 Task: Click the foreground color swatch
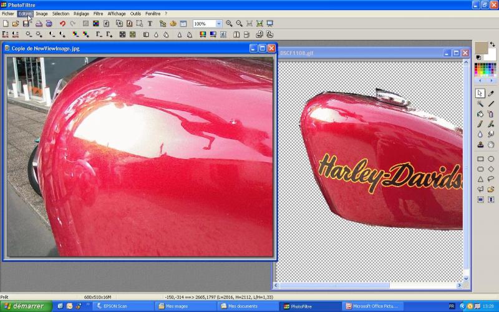click(x=481, y=48)
